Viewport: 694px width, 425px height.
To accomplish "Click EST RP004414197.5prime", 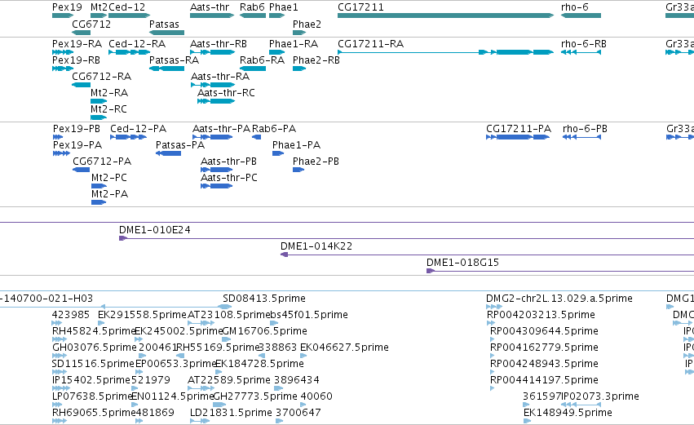I will click(545, 381).
